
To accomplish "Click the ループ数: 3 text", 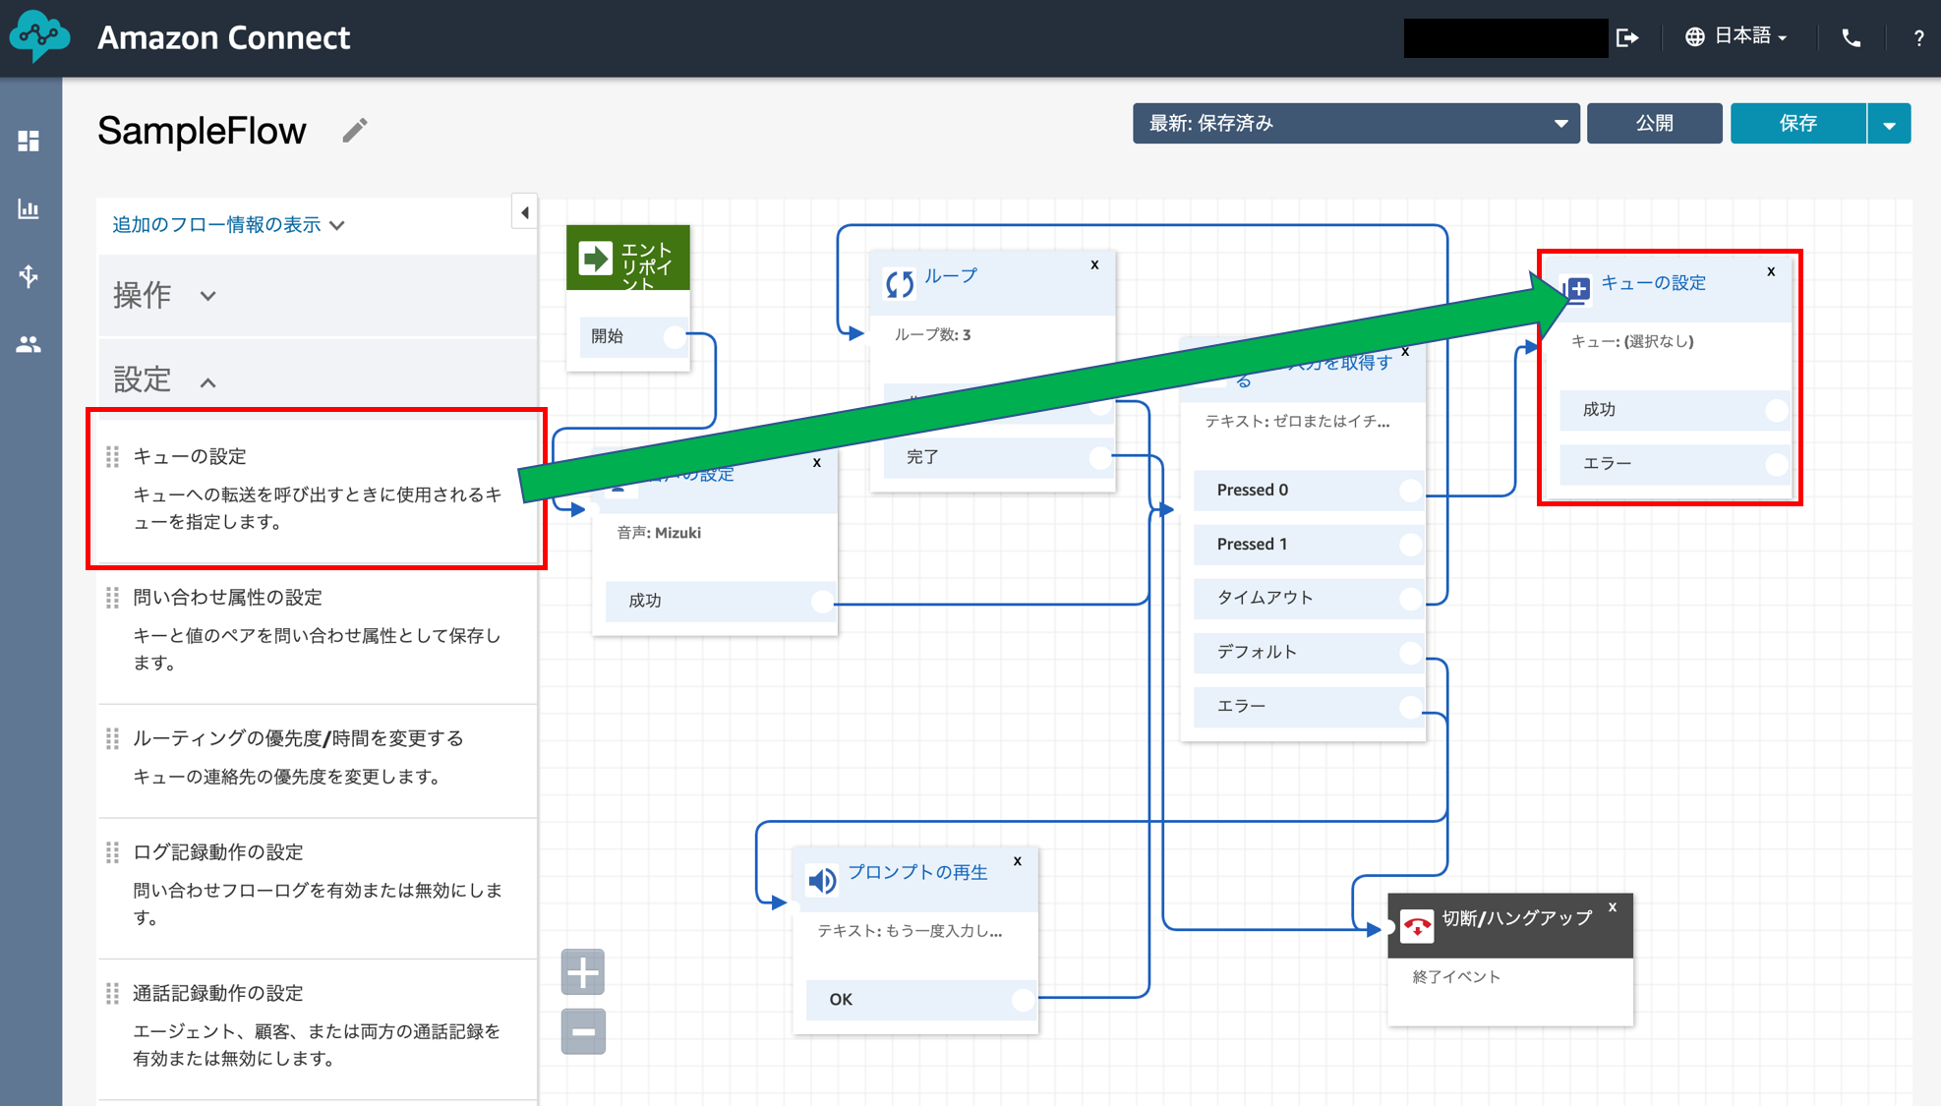I will [x=932, y=334].
